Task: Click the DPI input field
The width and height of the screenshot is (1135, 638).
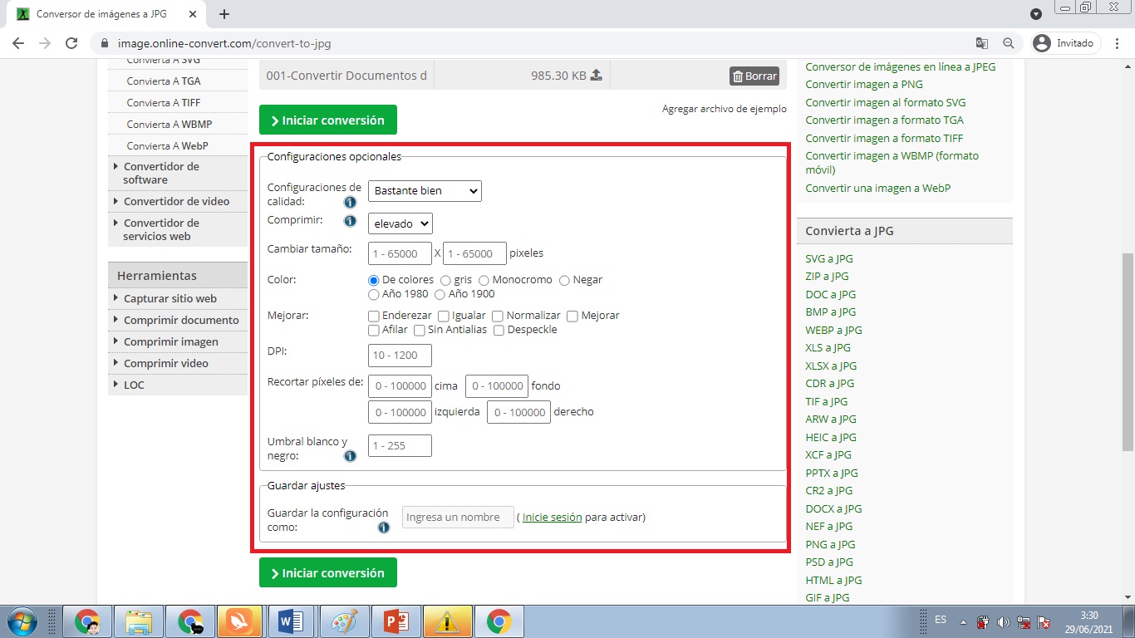Action: pos(400,356)
